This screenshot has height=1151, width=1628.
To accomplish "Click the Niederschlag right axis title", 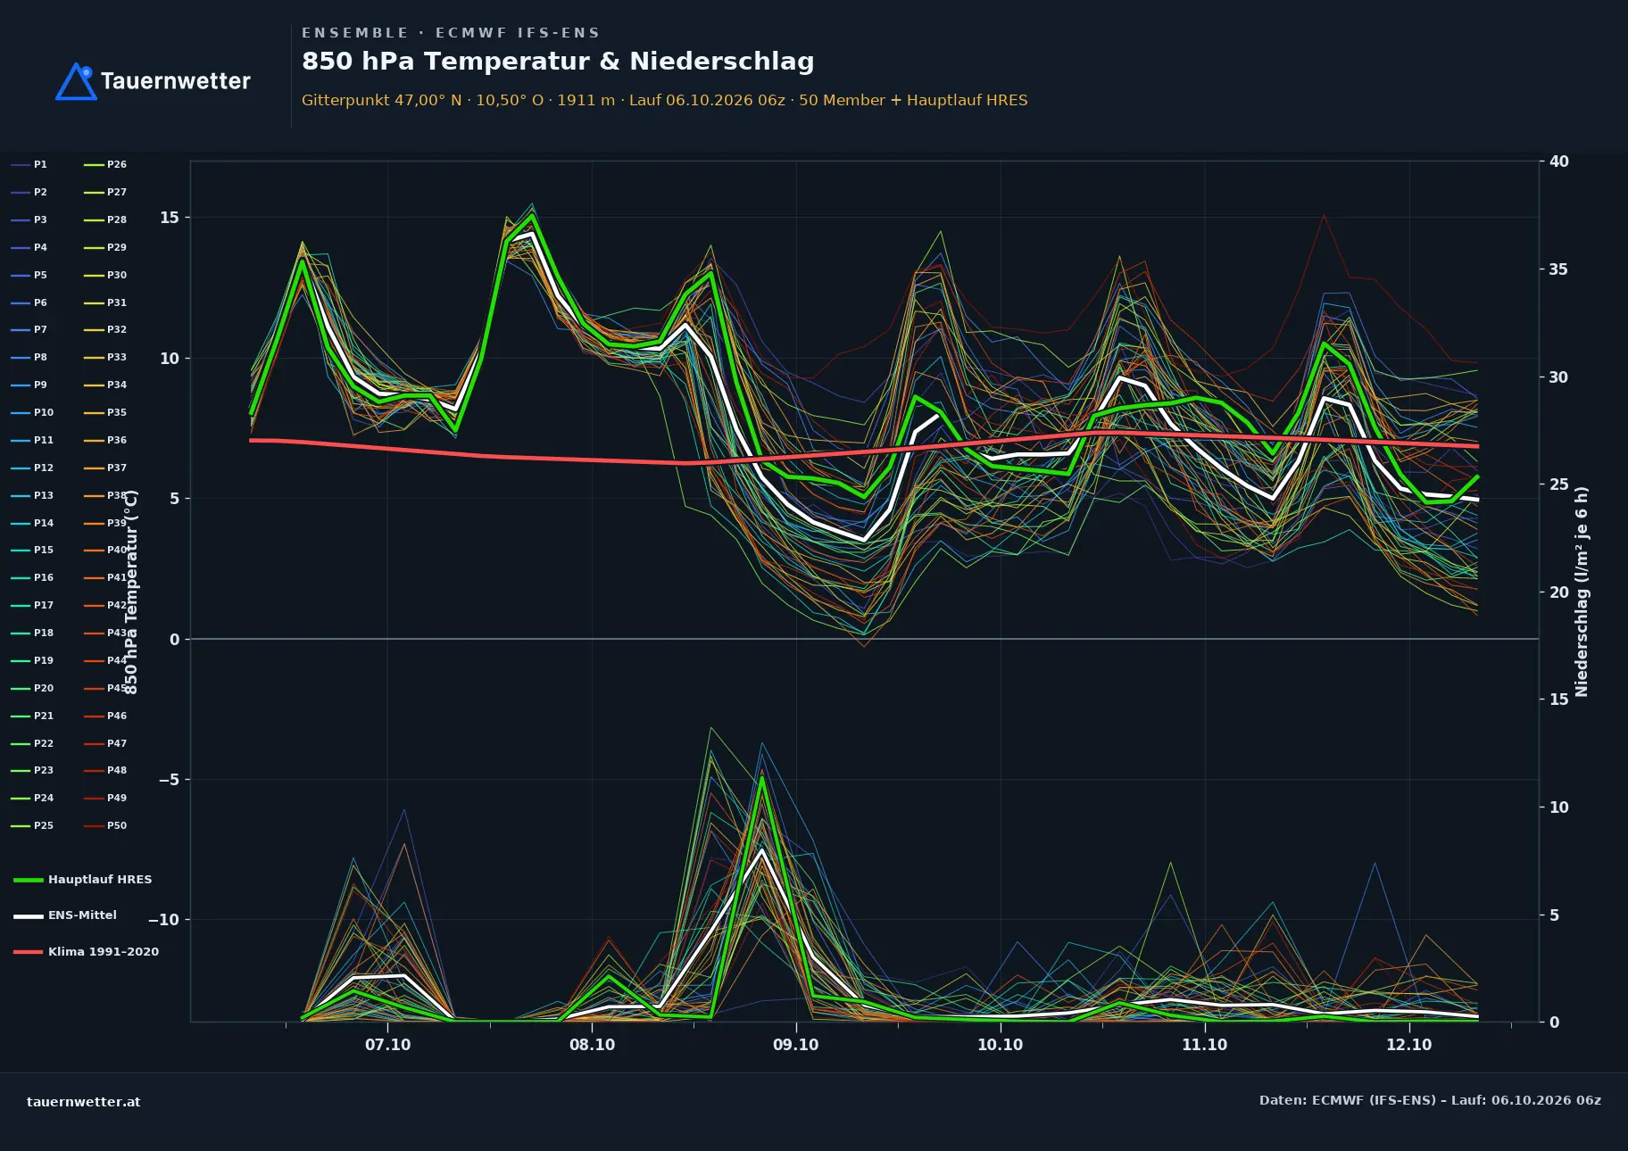I will tap(1582, 592).
